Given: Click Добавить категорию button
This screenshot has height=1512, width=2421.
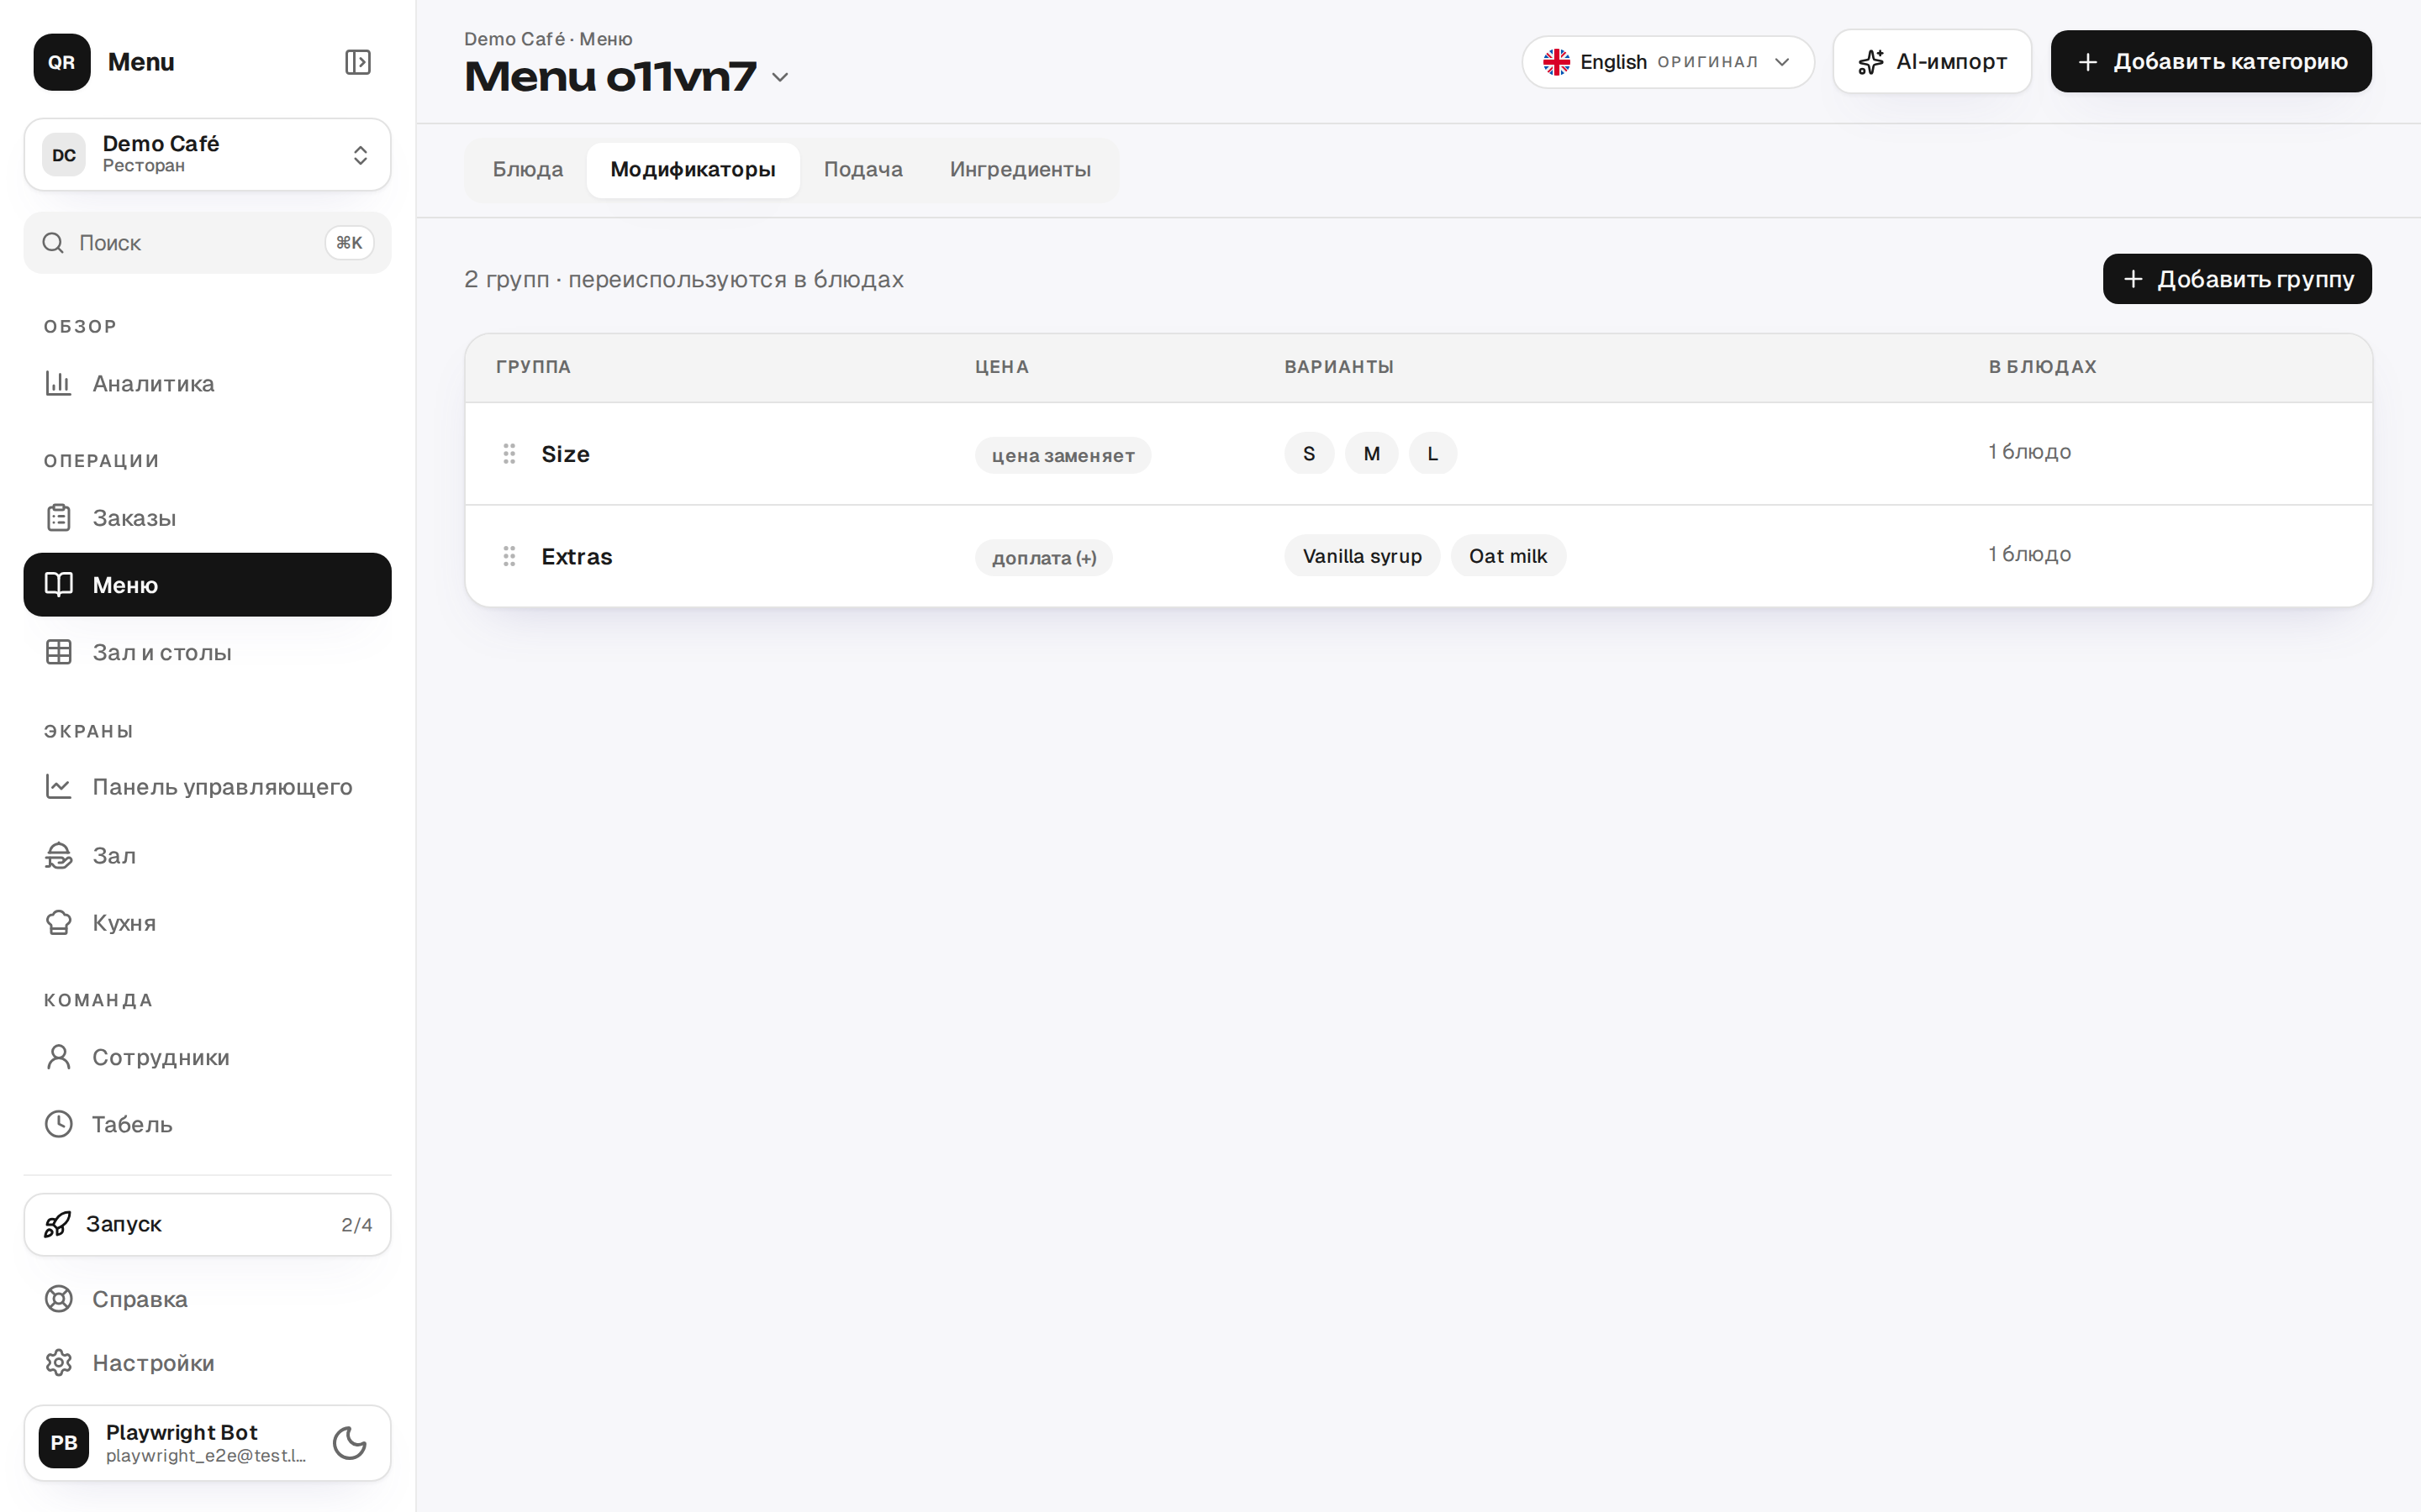Looking at the screenshot, I should pos(2211,62).
